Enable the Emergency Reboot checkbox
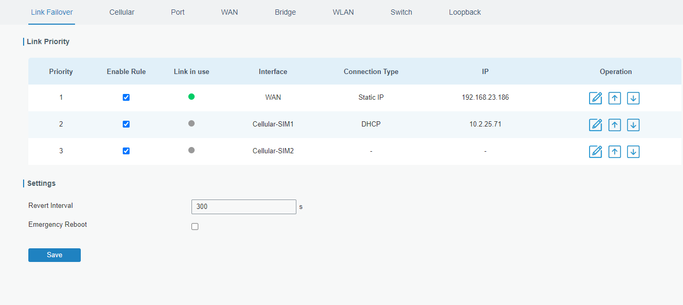The width and height of the screenshot is (683, 305). 195,227
